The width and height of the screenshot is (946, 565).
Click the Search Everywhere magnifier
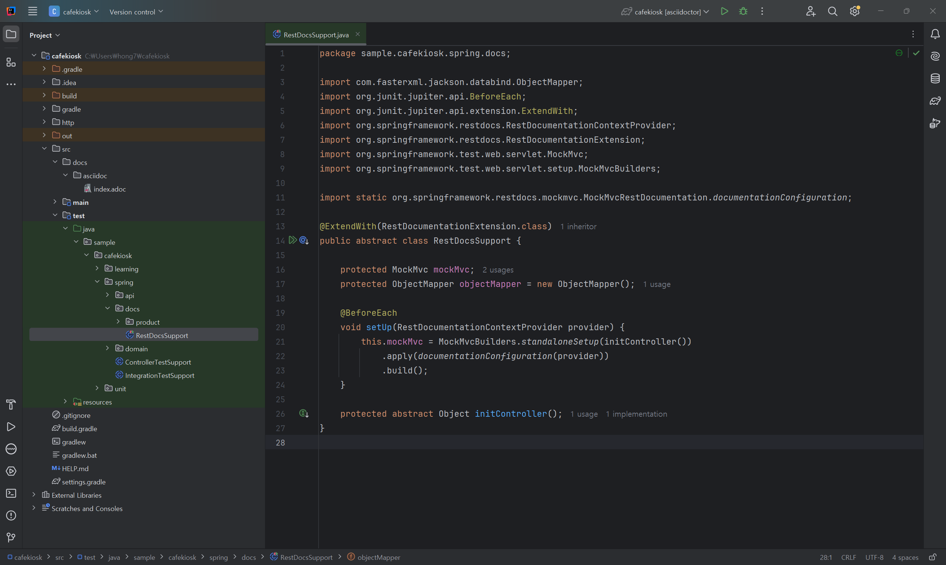pos(832,11)
